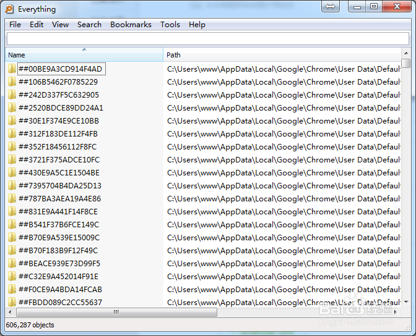Open the Search menu
This screenshot has width=416, height=336.
click(x=89, y=25)
